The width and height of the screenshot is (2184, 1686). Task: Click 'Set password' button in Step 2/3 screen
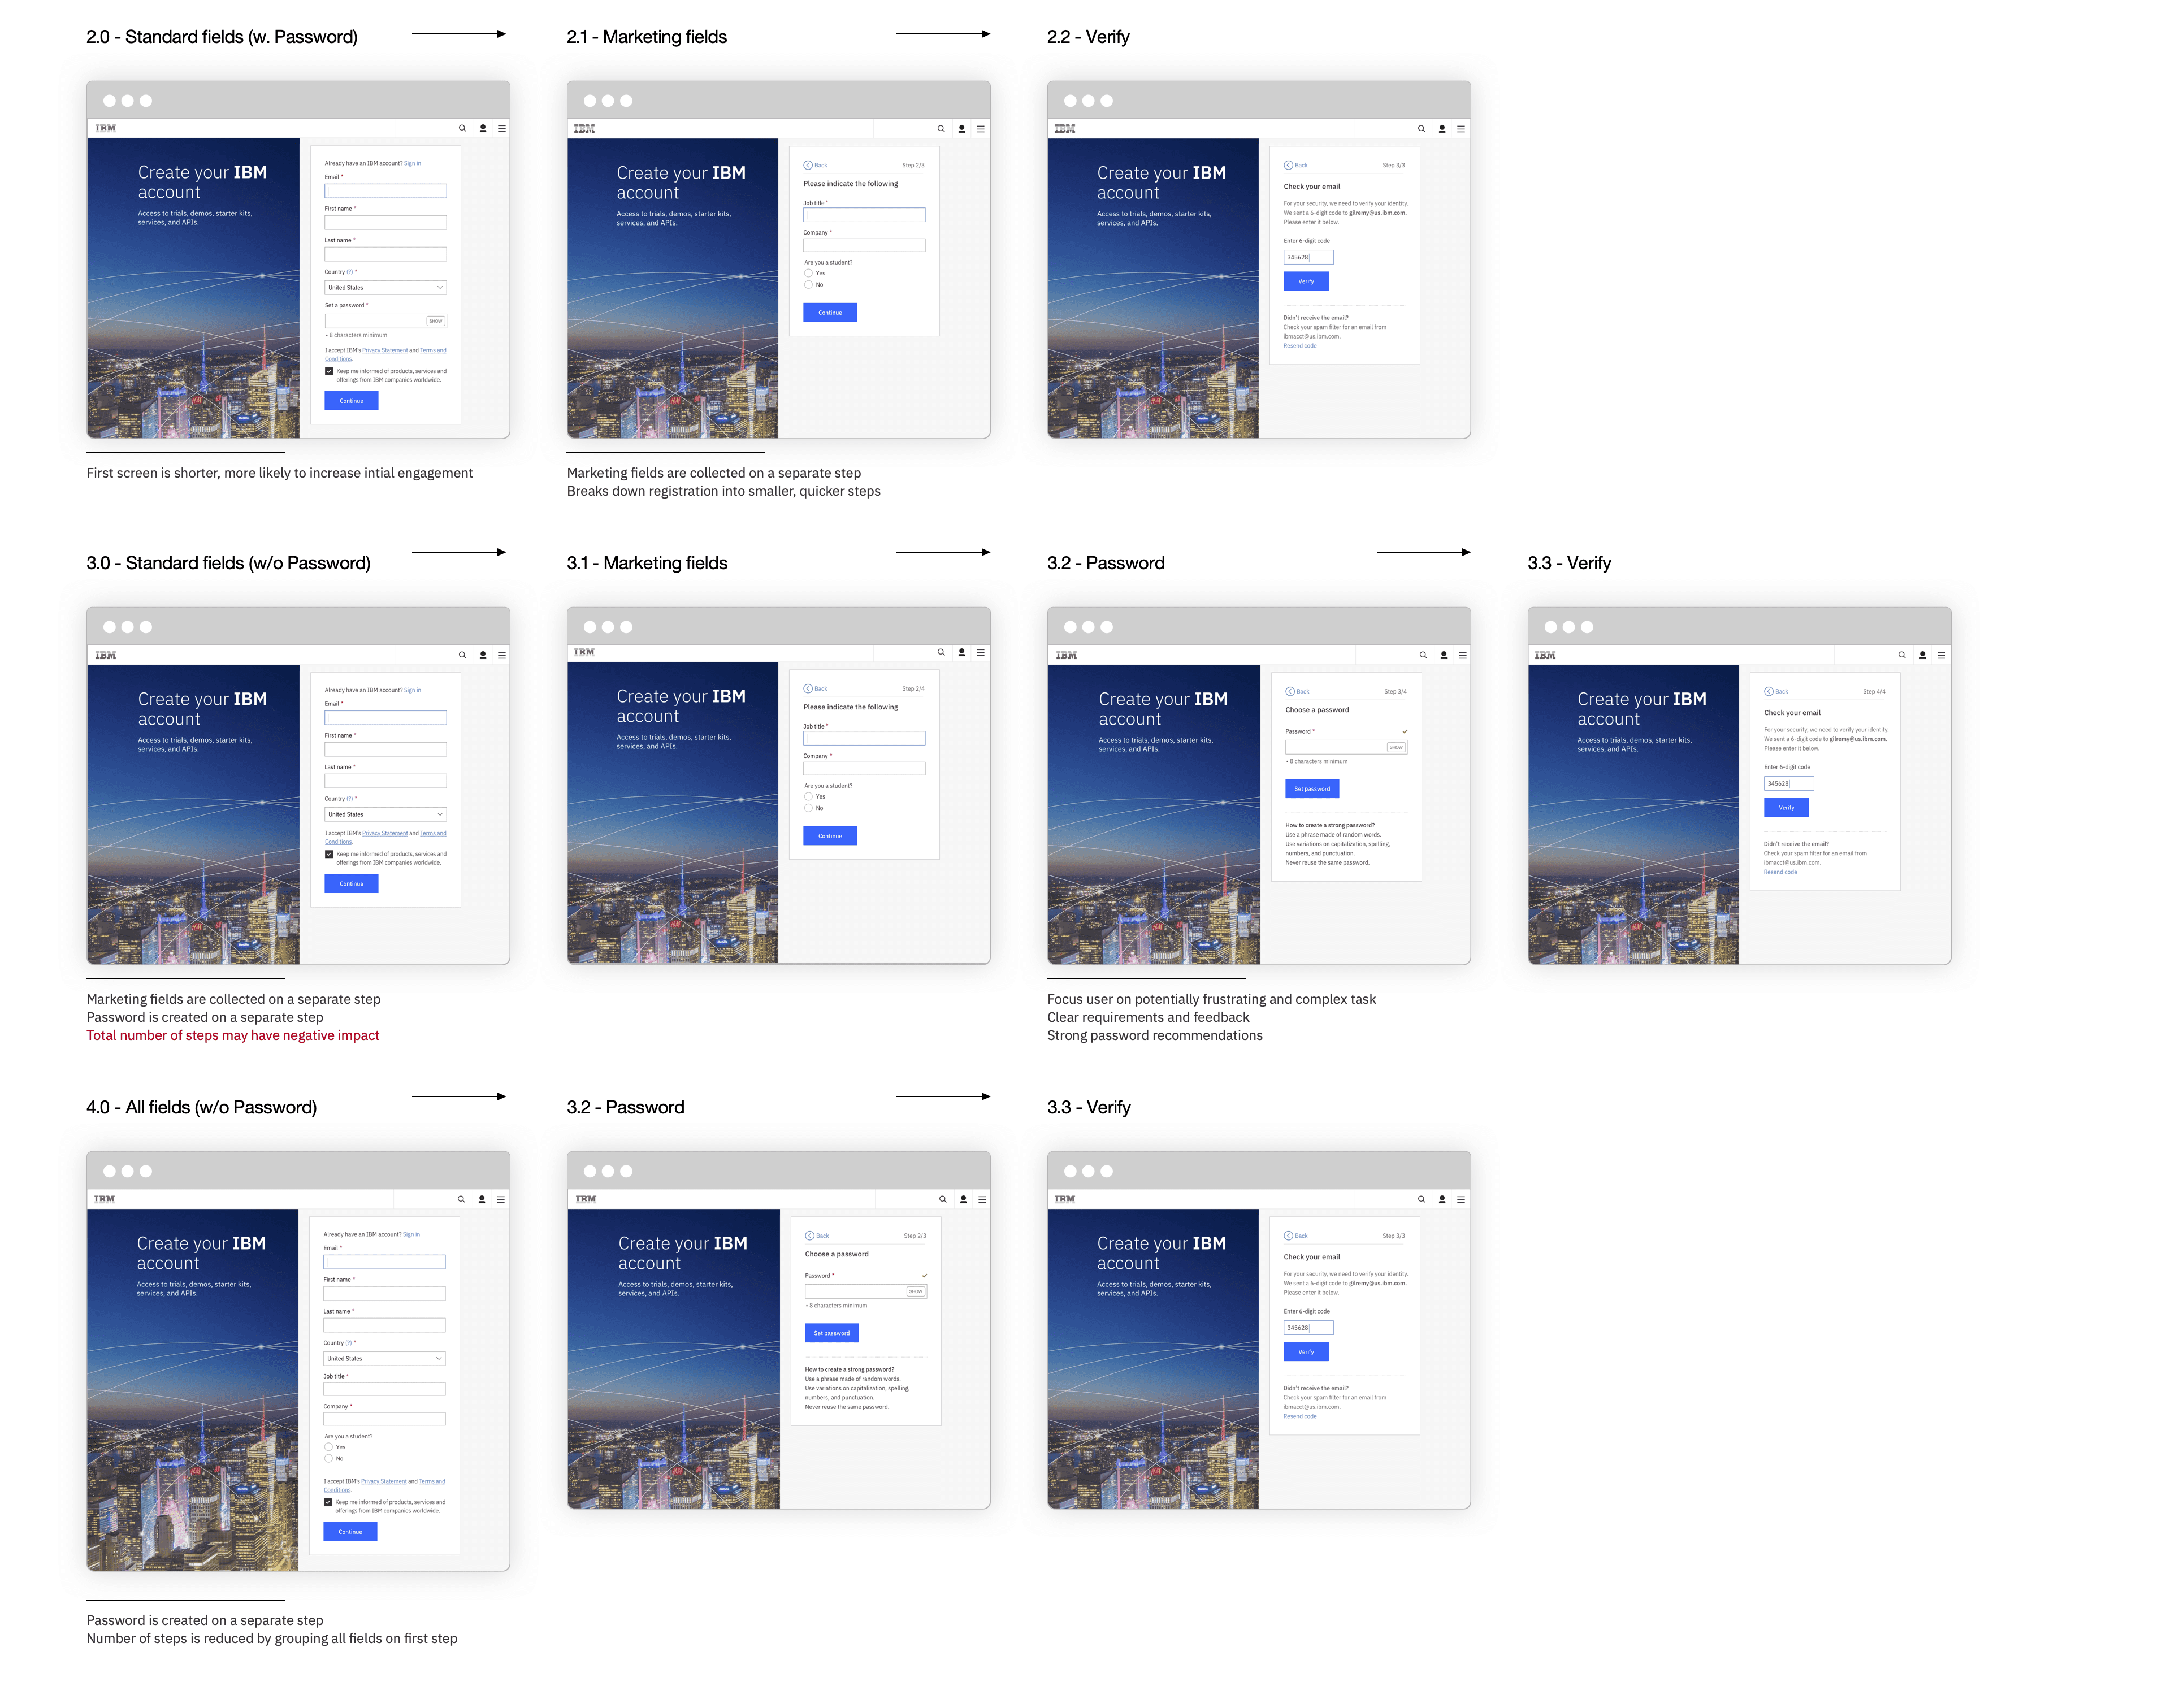point(831,1333)
